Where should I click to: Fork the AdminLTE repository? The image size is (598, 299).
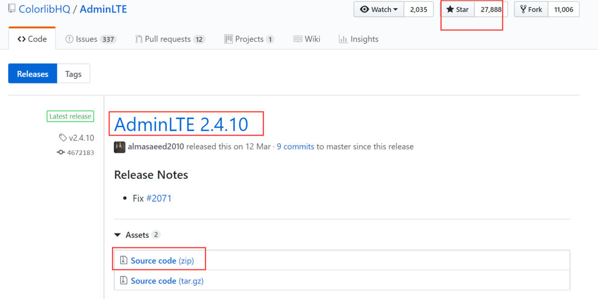(531, 9)
